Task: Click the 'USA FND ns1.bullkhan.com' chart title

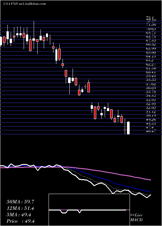Action: pyautogui.click(x=25, y=4)
